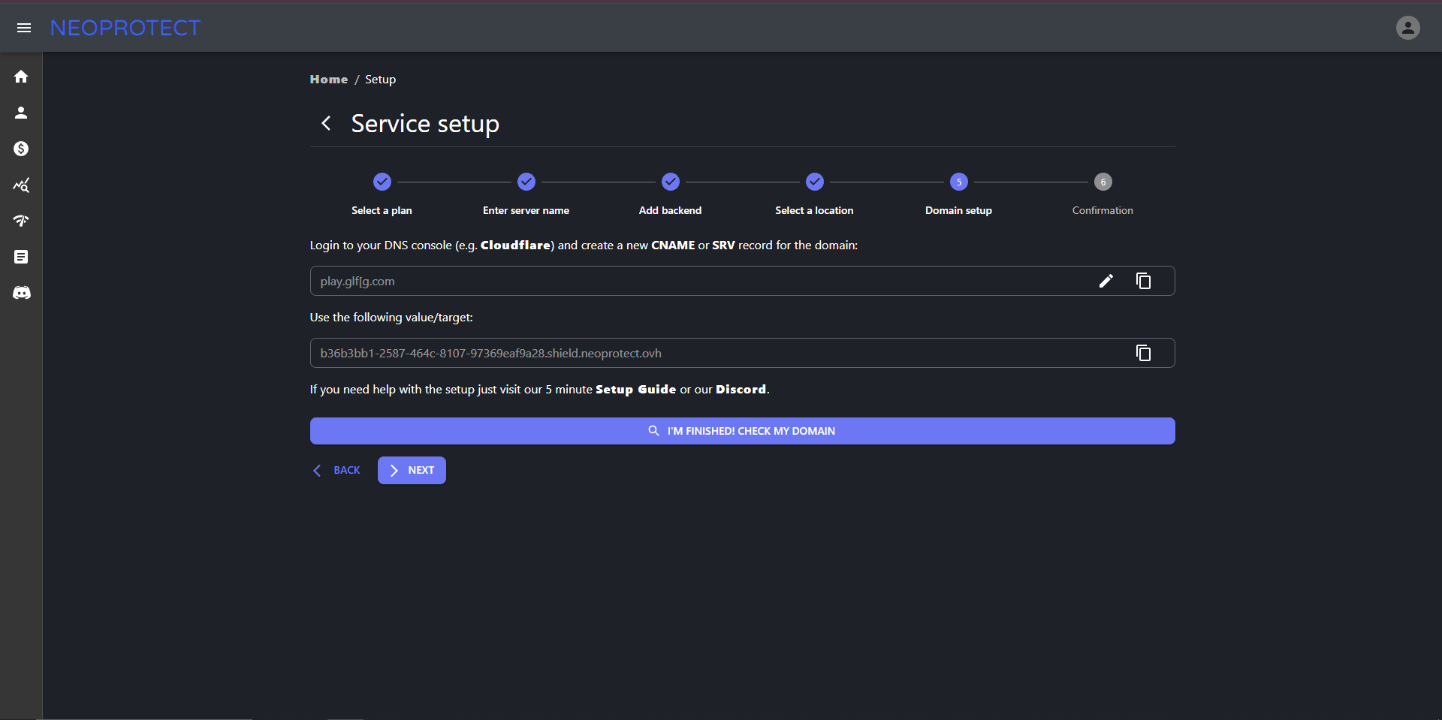Open the profile icon in sidebar

(x=21, y=113)
